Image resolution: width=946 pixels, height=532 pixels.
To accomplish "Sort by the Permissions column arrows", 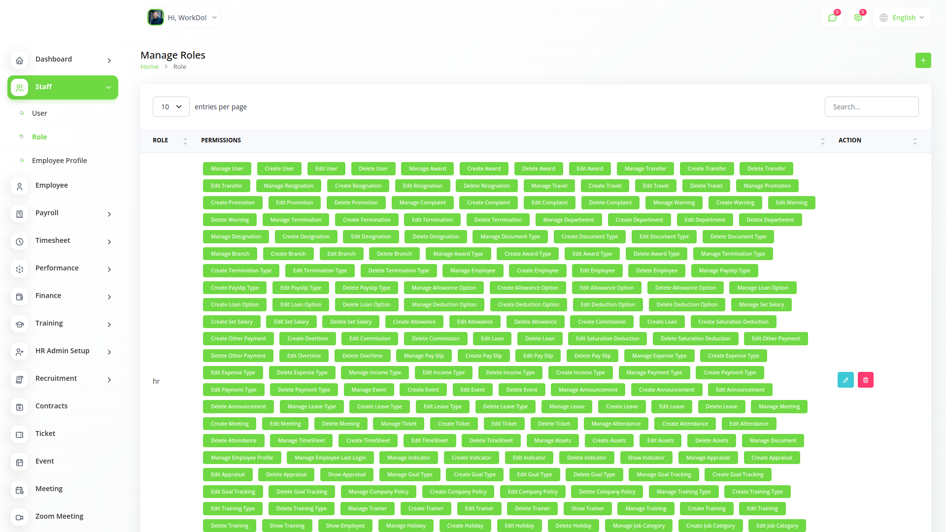I will click(x=822, y=141).
